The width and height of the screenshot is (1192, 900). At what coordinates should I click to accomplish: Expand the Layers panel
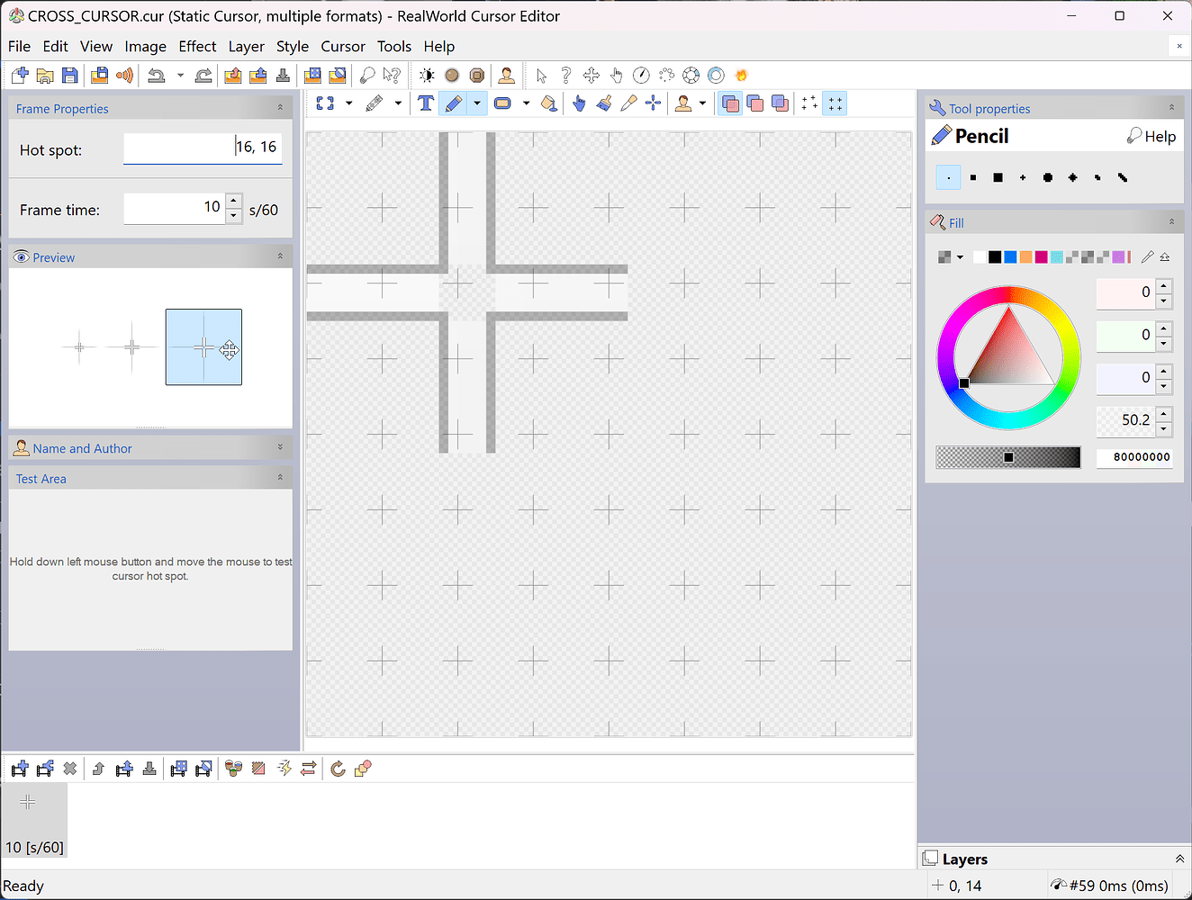[x=1179, y=859]
